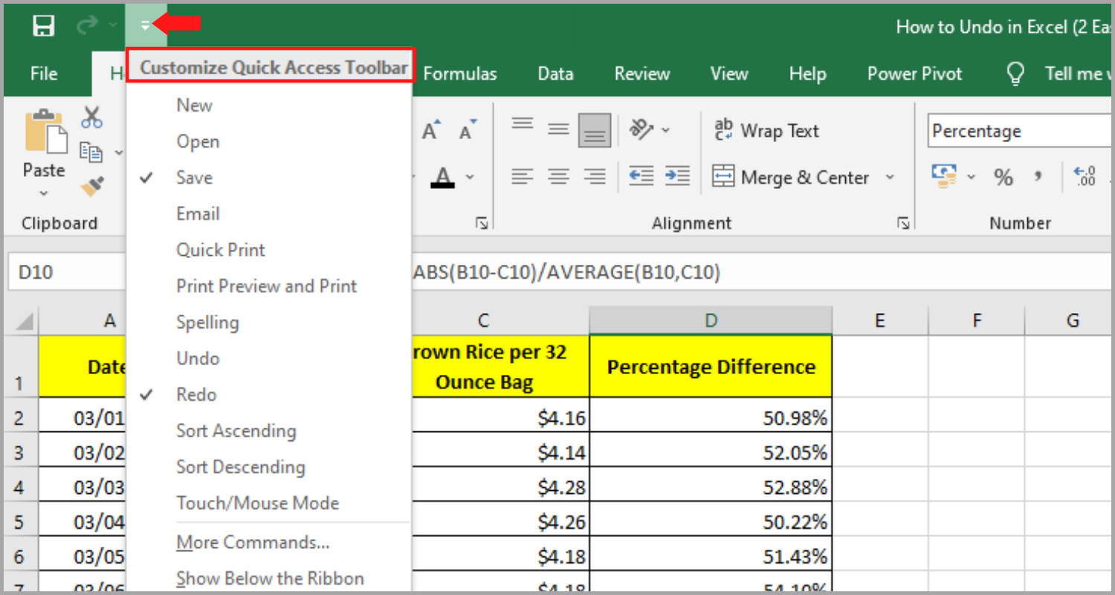Apply percent style with the % icon
1115x595 pixels.
[1003, 177]
